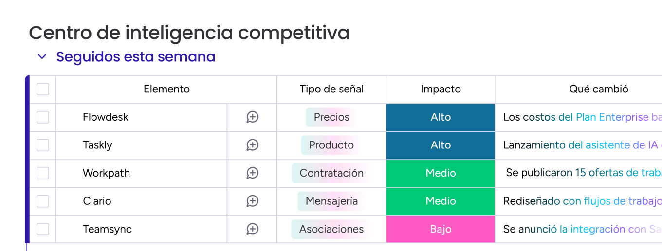Open the Contratación signal type tag
The image size is (662, 251).
point(331,173)
